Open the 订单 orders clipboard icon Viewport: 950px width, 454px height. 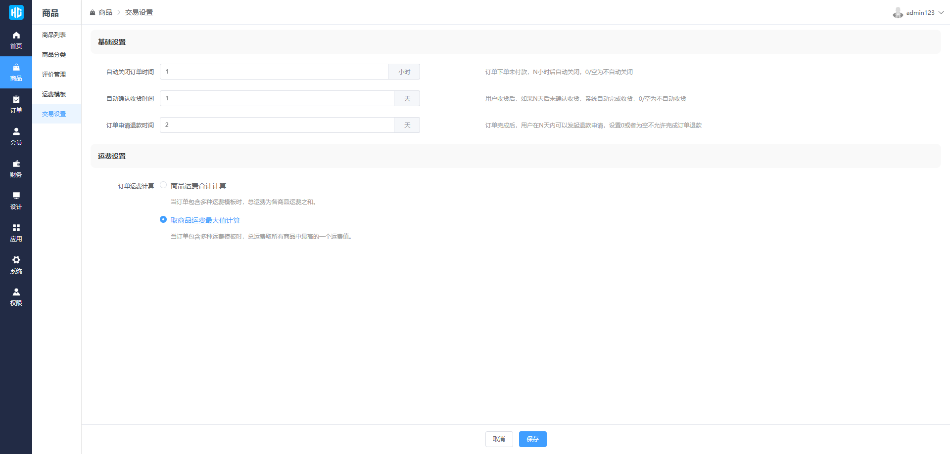tap(16, 100)
